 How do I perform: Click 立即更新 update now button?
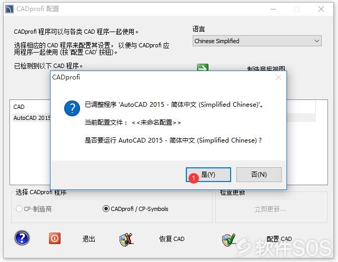coord(270,209)
